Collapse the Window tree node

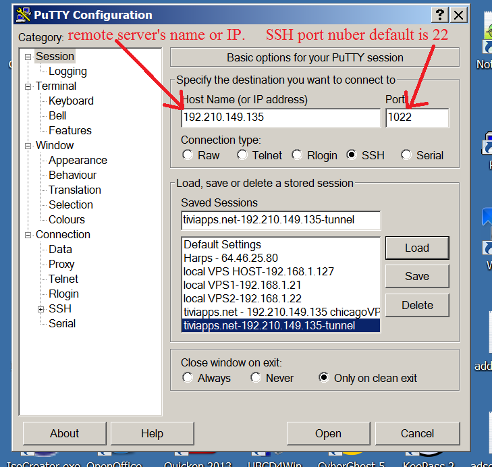point(28,146)
